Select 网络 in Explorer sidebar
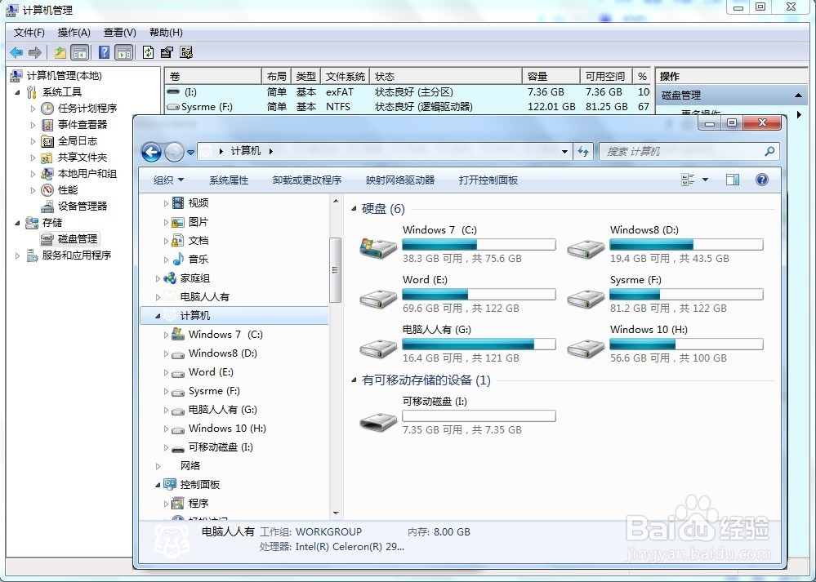This screenshot has width=816, height=582. tap(190, 466)
